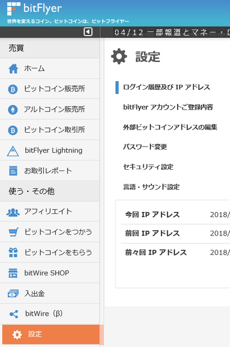Select the highlighted 設定 menu item
230x347 pixels.
51,335
